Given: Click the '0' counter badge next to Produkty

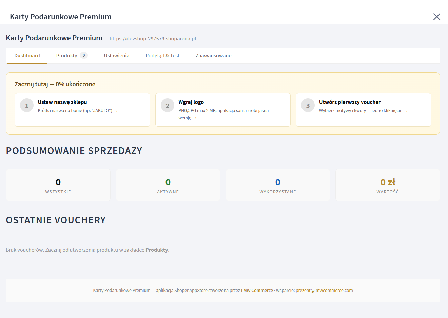Looking at the screenshot, I should (84, 55).
